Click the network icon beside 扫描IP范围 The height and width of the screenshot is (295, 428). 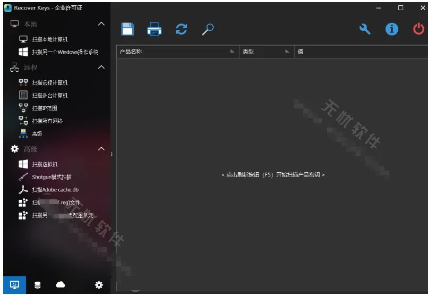tap(23, 108)
